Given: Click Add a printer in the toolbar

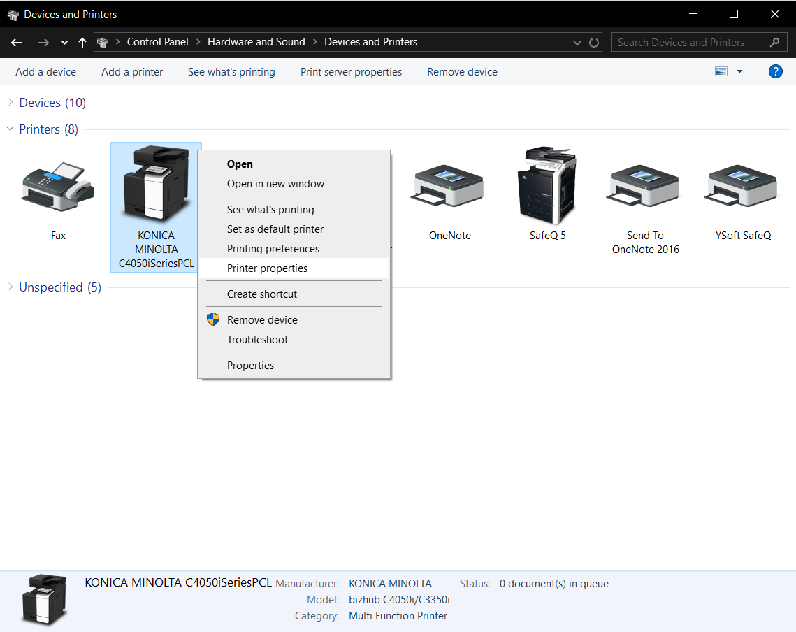Looking at the screenshot, I should click(x=131, y=71).
